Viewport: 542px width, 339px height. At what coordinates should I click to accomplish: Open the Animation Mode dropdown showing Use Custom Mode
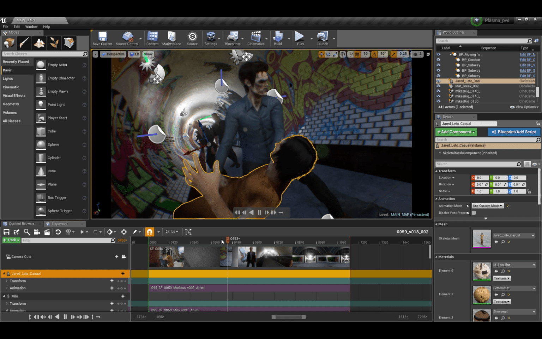(487, 206)
